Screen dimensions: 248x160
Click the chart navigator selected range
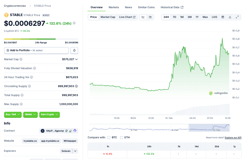[209, 128]
